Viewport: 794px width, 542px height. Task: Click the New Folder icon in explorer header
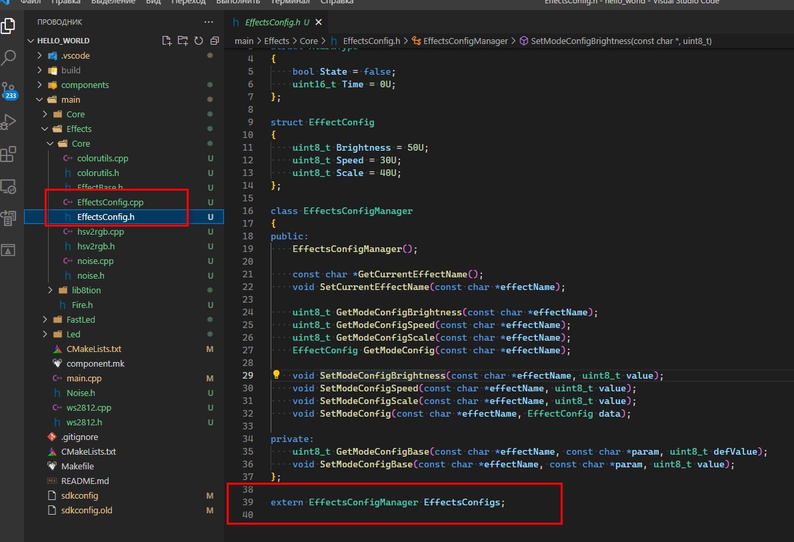(183, 41)
